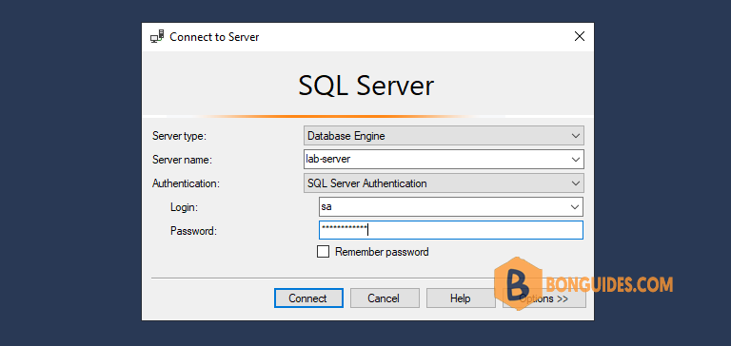Click the Remember password label text
Screen dimensions: 731x346
tap(382, 252)
